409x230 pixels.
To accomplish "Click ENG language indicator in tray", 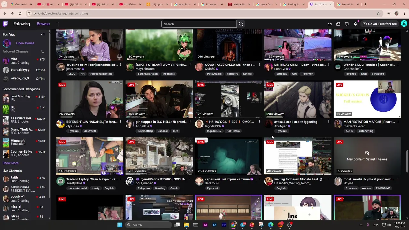I will [376, 225].
